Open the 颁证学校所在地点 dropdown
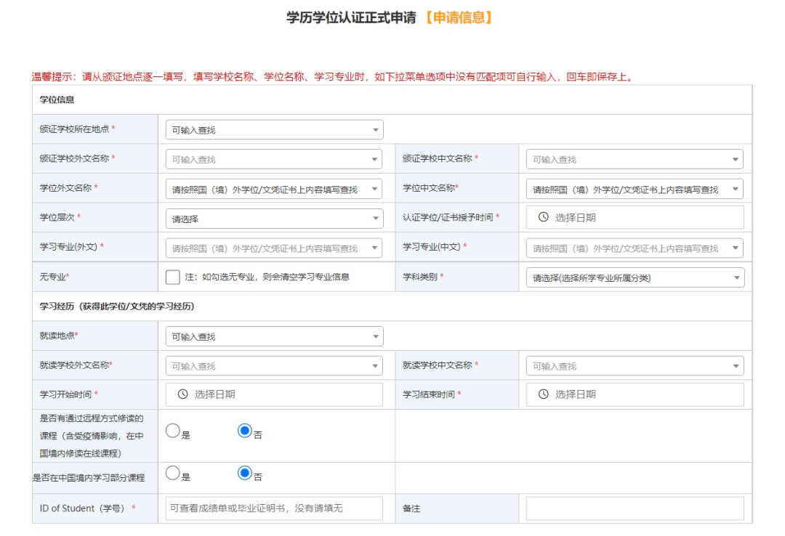Image resolution: width=785 pixels, height=536 pixels. [274, 129]
